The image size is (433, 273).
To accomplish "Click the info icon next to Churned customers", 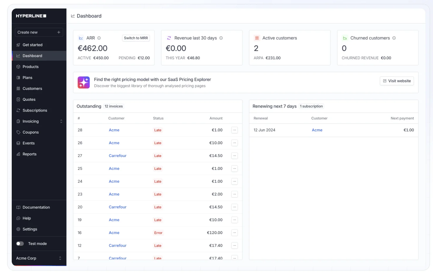I will pos(394,38).
